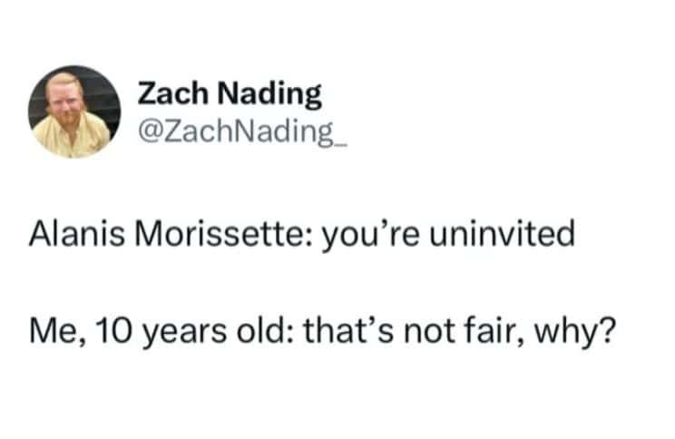Click the face in the profile photo
Viewport: 675px width, 439px height.
(68, 102)
